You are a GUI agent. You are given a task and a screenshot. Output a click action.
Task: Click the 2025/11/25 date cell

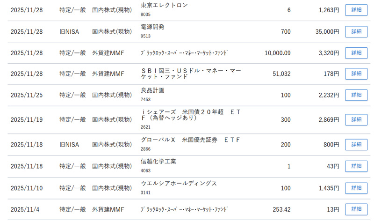[x=26, y=95]
